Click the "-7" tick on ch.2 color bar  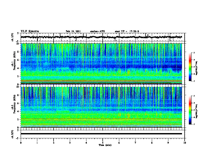[x=194, y=124]
